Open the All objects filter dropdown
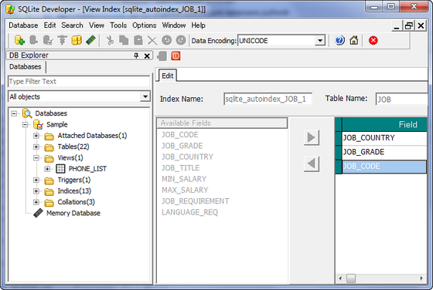433x290 pixels. click(145, 96)
